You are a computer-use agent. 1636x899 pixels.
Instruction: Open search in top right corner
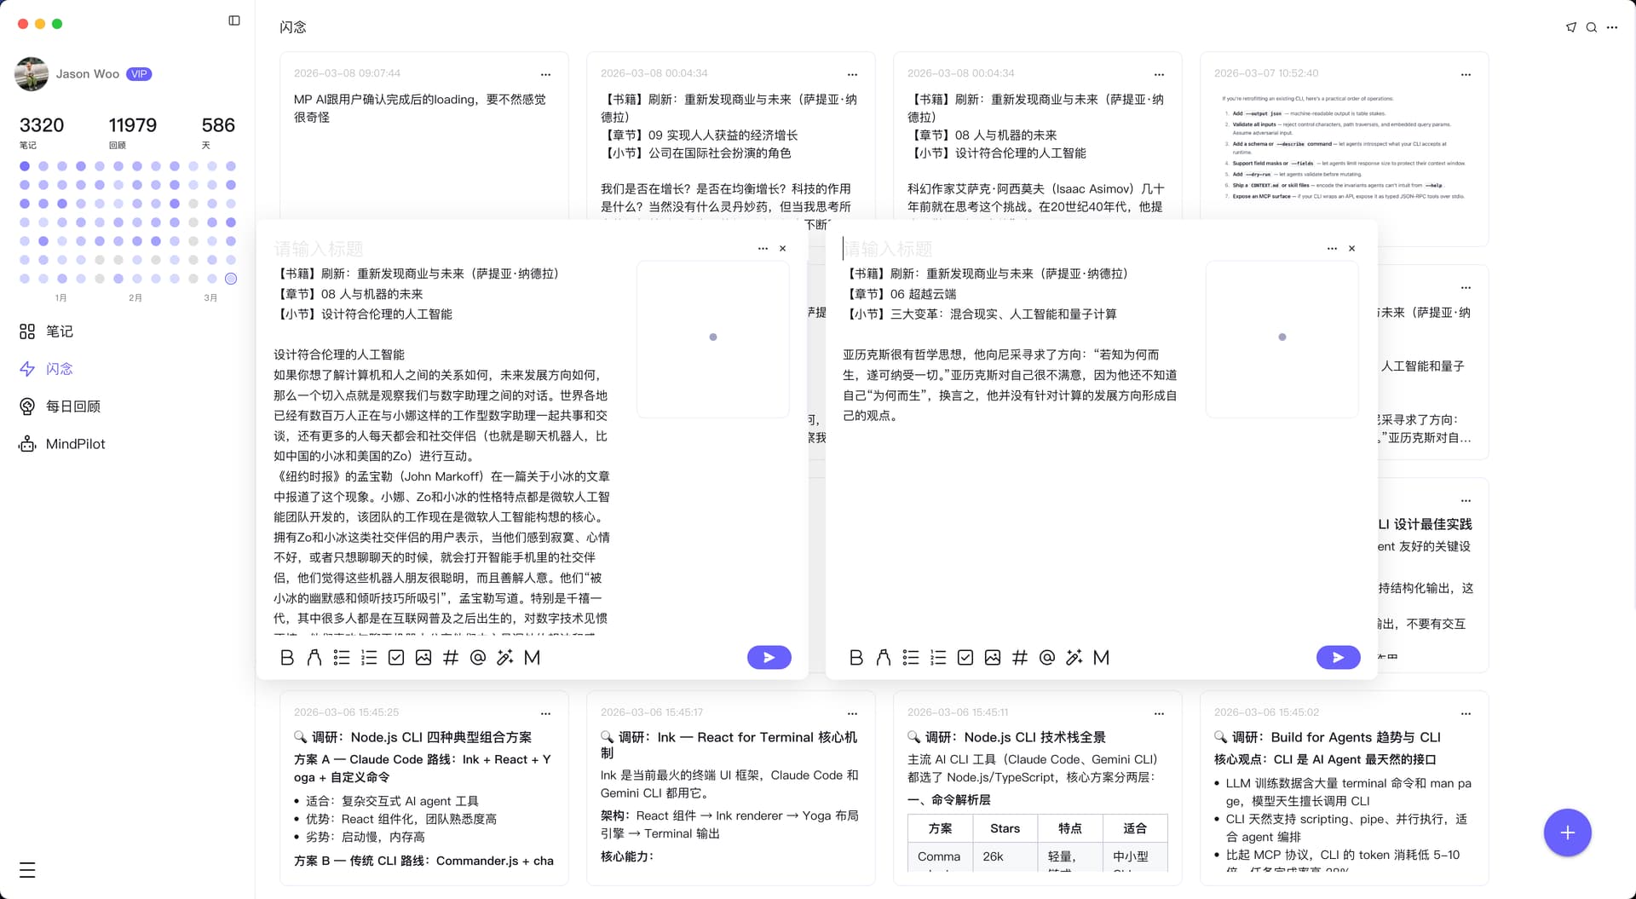click(x=1591, y=27)
